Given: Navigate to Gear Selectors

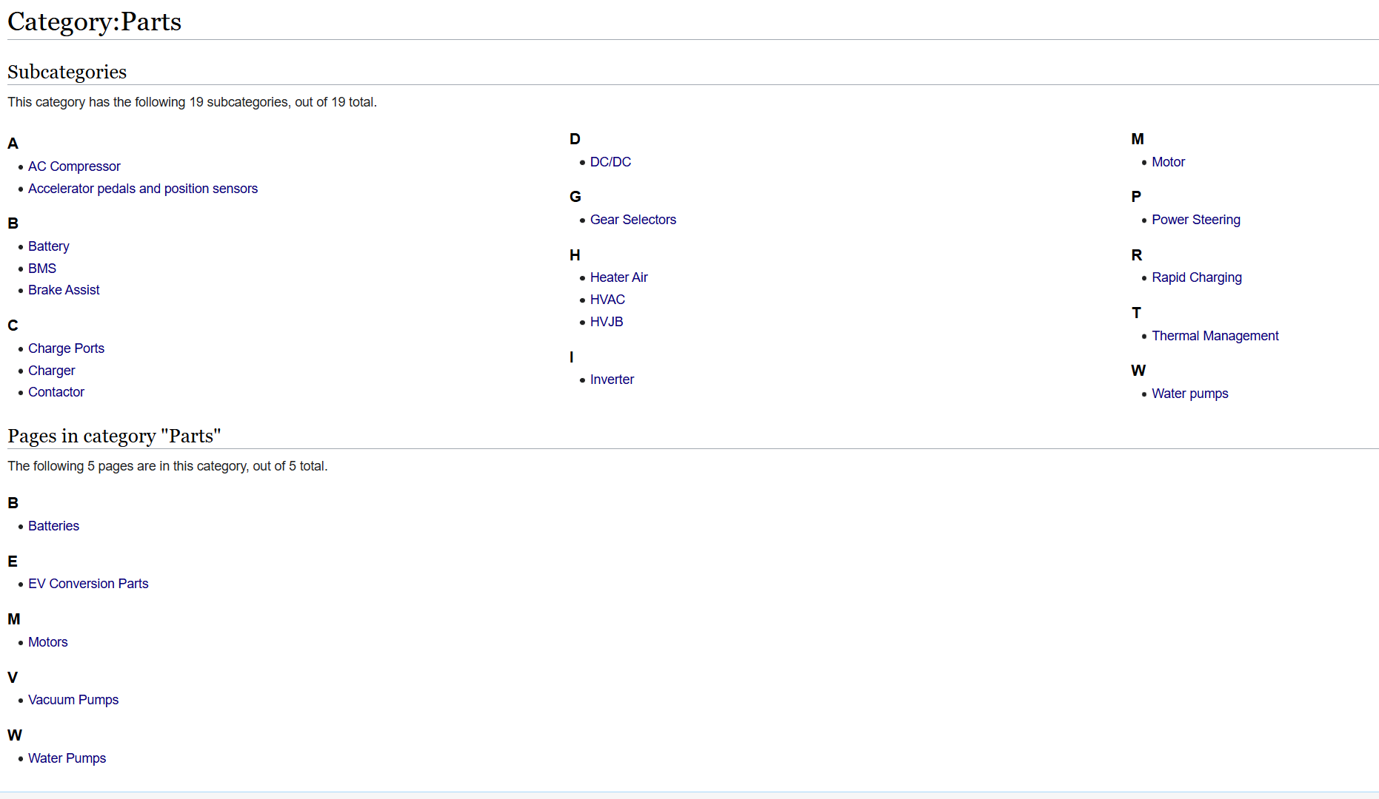Looking at the screenshot, I should point(632,220).
